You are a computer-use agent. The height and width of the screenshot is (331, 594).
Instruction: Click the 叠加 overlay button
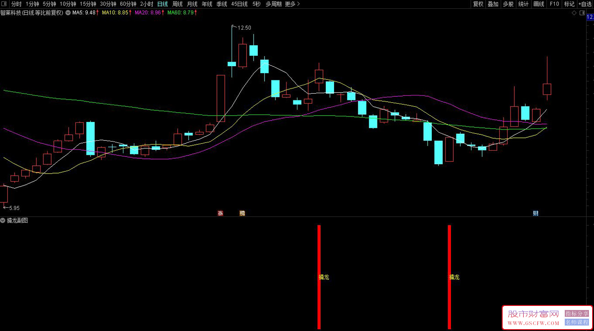pos(493,4)
